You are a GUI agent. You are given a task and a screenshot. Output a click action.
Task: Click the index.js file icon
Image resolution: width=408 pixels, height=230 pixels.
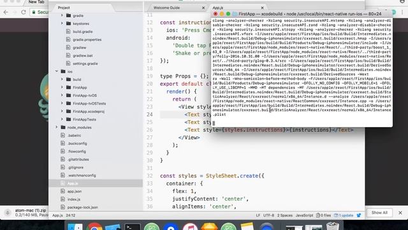pos(62,199)
